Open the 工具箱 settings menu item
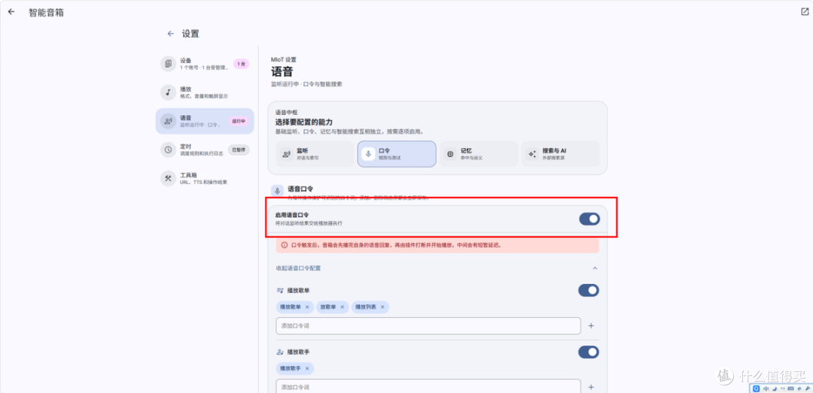Screen dimensions: 813x393 tap(205, 178)
